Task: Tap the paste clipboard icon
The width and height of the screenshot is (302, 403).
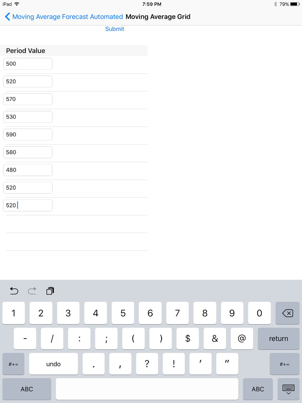Action: 50,291
